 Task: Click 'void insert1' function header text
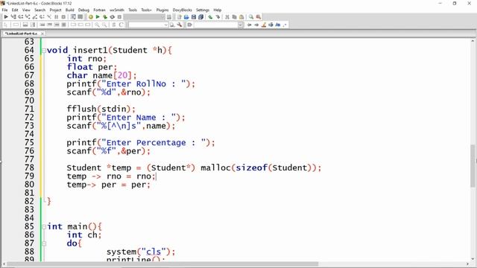[78, 50]
